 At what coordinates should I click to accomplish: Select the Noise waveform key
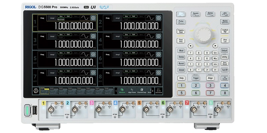click(225, 22)
